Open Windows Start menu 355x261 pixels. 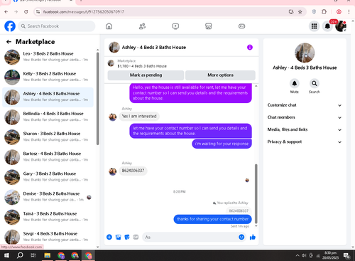(x=6, y=255)
